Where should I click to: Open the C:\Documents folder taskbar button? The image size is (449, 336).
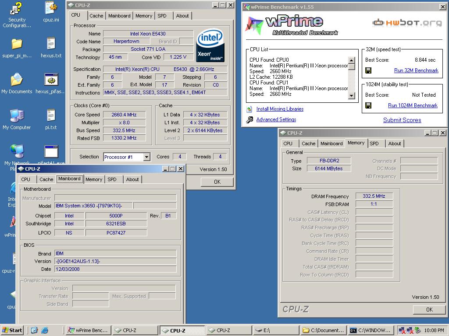tap(324, 330)
